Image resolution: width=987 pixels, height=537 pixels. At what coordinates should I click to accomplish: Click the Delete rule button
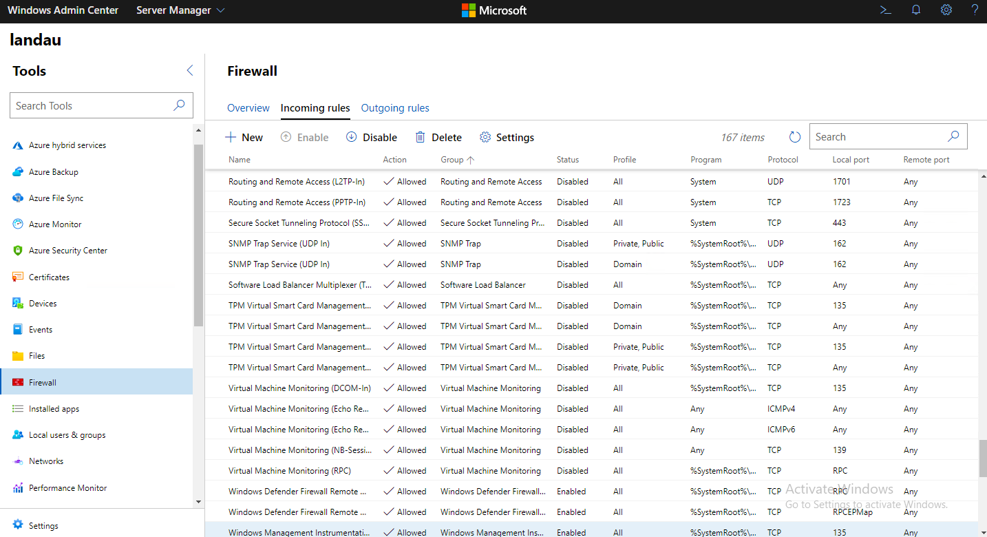438,137
